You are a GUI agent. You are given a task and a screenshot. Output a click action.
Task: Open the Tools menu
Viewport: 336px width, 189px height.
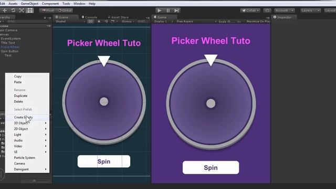tap(66, 4)
